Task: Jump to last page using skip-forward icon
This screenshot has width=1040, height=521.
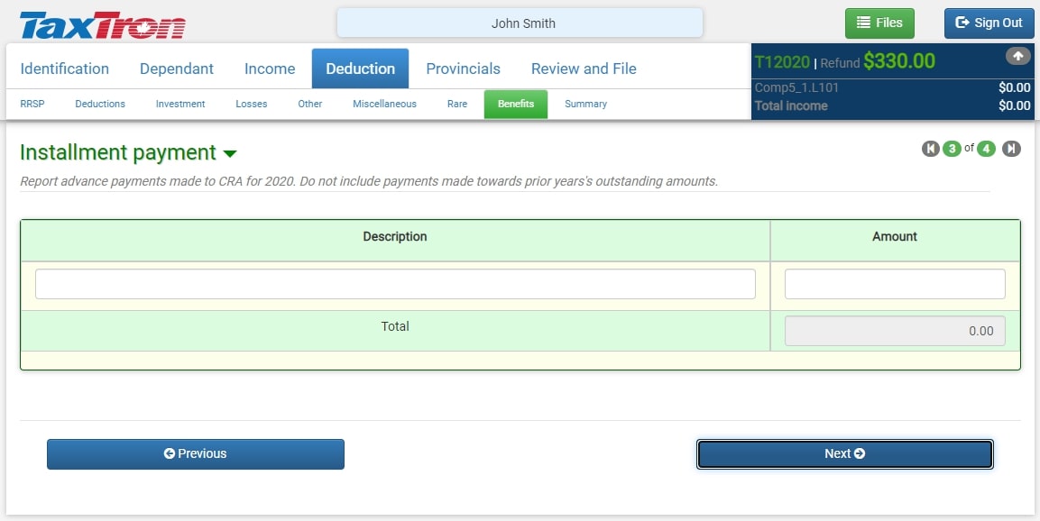Action: pyautogui.click(x=1011, y=149)
